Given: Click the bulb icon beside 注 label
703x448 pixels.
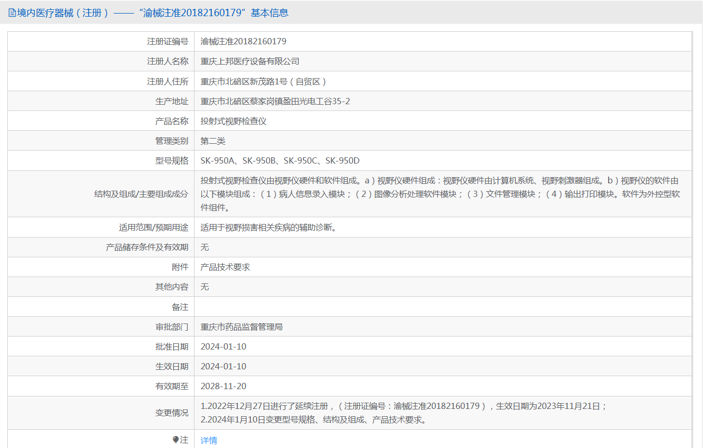Looking at the screenshot, I should pyautogui.click(x=176, y=440).
